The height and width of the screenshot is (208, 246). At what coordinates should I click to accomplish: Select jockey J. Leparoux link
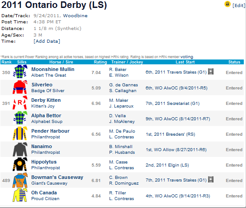(x=121, y=106)
